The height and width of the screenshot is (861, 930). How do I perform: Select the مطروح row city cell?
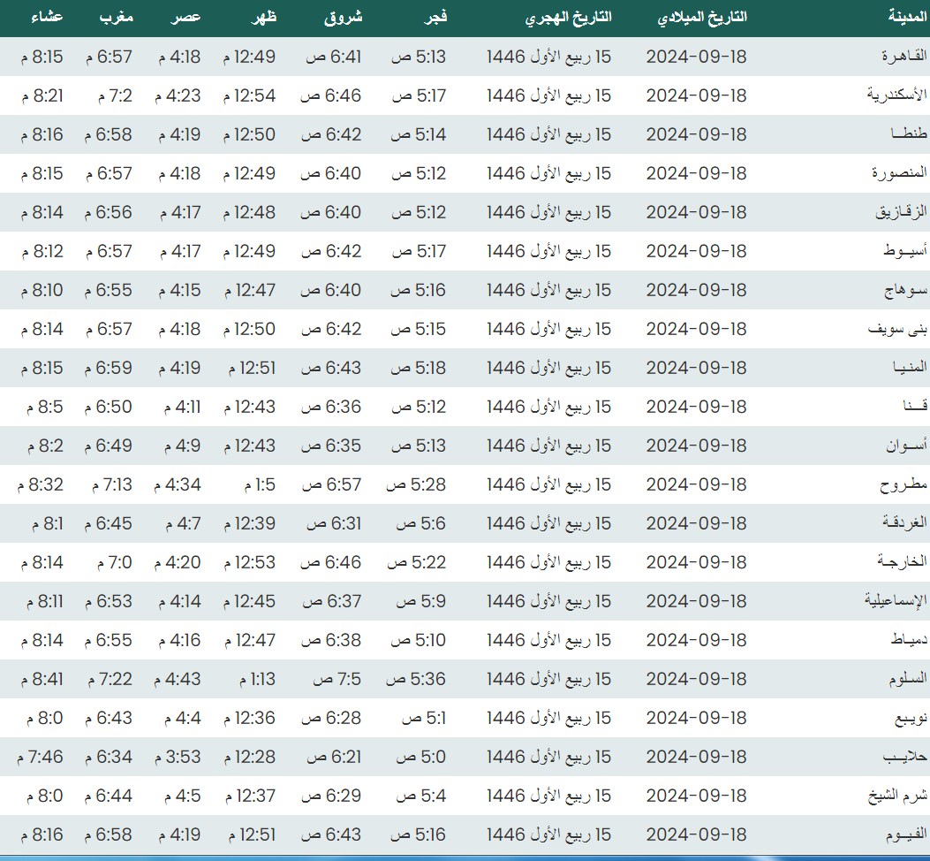[903, 484]
